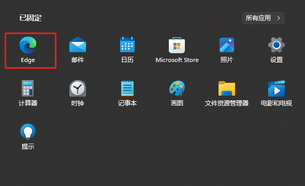
Task: Launch the 照片 photos app
Action: 227,45
